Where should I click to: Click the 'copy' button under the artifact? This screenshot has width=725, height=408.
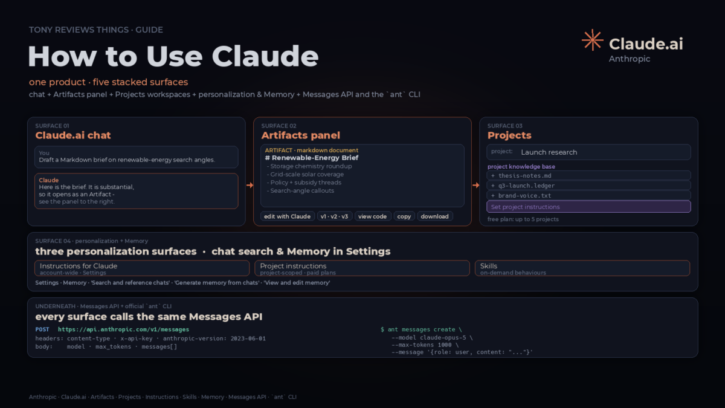point(404,216)
